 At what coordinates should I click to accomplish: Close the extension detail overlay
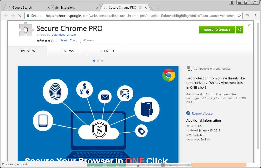[249, 25]
